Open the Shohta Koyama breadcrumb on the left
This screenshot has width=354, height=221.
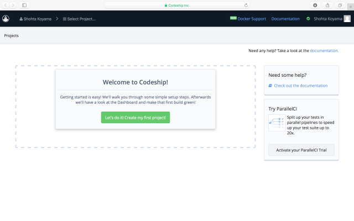click(x=35, y=19)
